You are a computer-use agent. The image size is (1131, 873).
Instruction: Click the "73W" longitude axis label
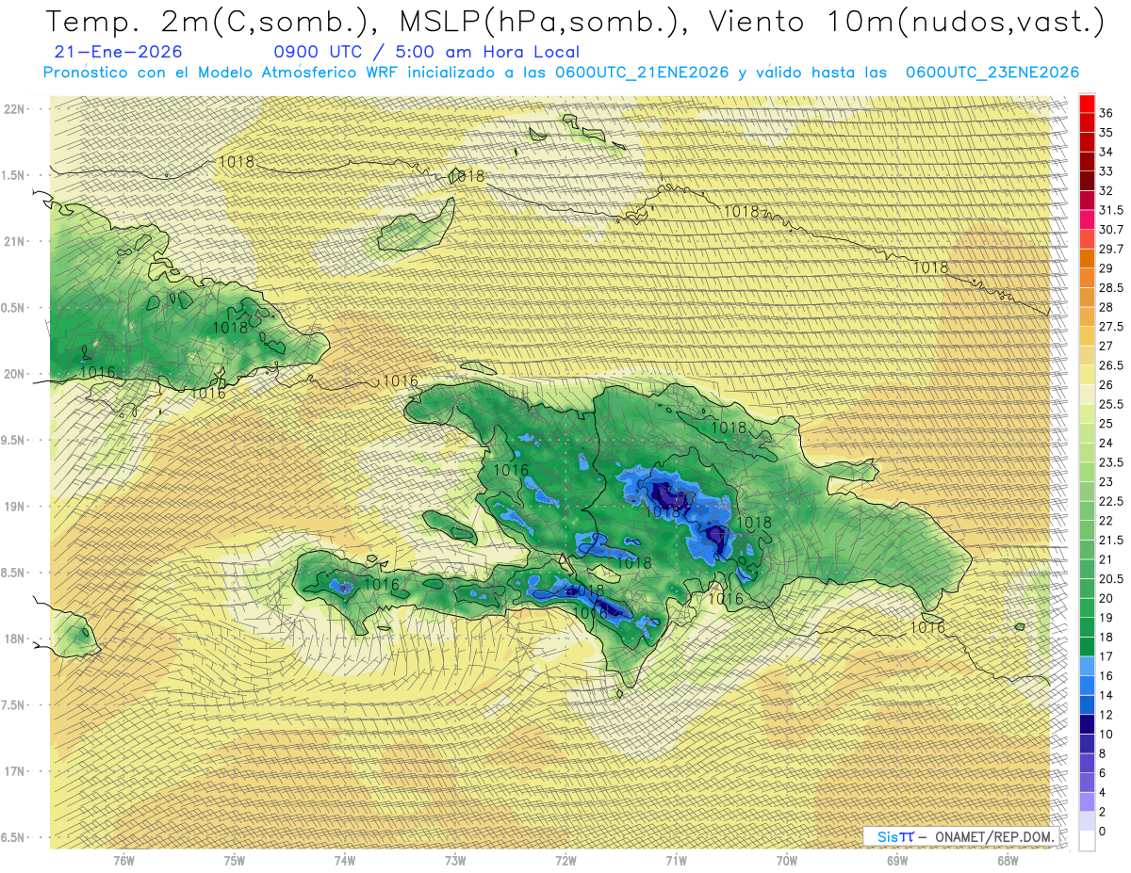tap(455, 860)
